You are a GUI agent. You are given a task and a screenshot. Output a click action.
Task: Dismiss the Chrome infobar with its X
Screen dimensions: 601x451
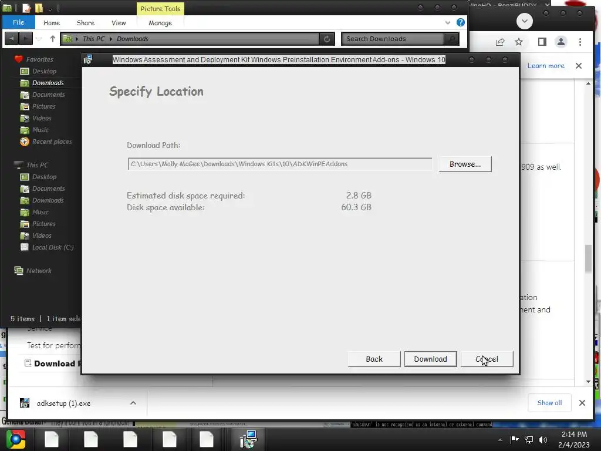(578, 66)
